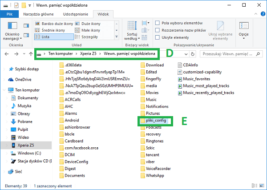Switch to Udostępnianie tab
The image size is (267, 190).
[x=76, y=14]
